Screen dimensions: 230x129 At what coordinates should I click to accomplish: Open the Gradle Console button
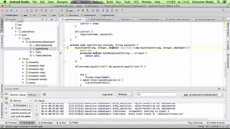[216, 123]
